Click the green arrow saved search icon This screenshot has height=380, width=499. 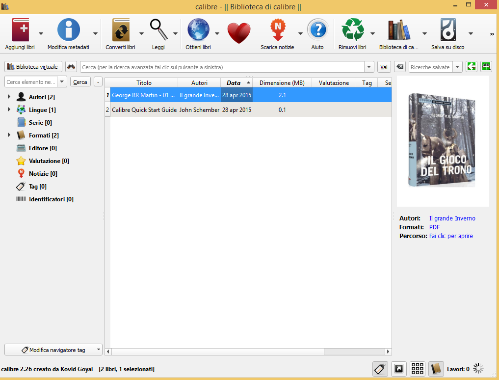[472, 67]
